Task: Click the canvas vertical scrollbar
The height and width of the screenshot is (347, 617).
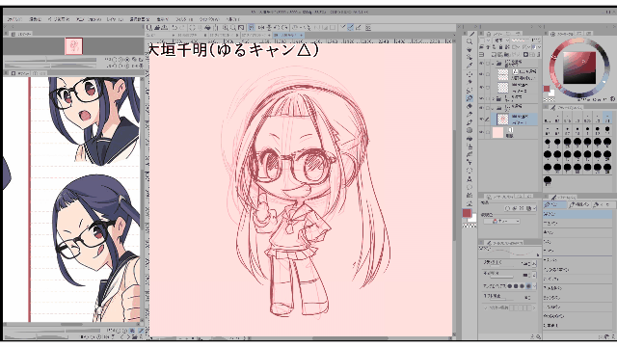Action: [x=454, y=185]
